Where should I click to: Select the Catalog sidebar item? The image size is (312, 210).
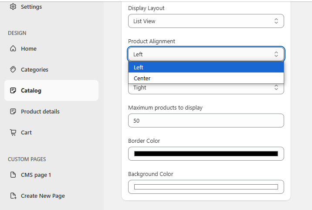click(x=51, y=90)
